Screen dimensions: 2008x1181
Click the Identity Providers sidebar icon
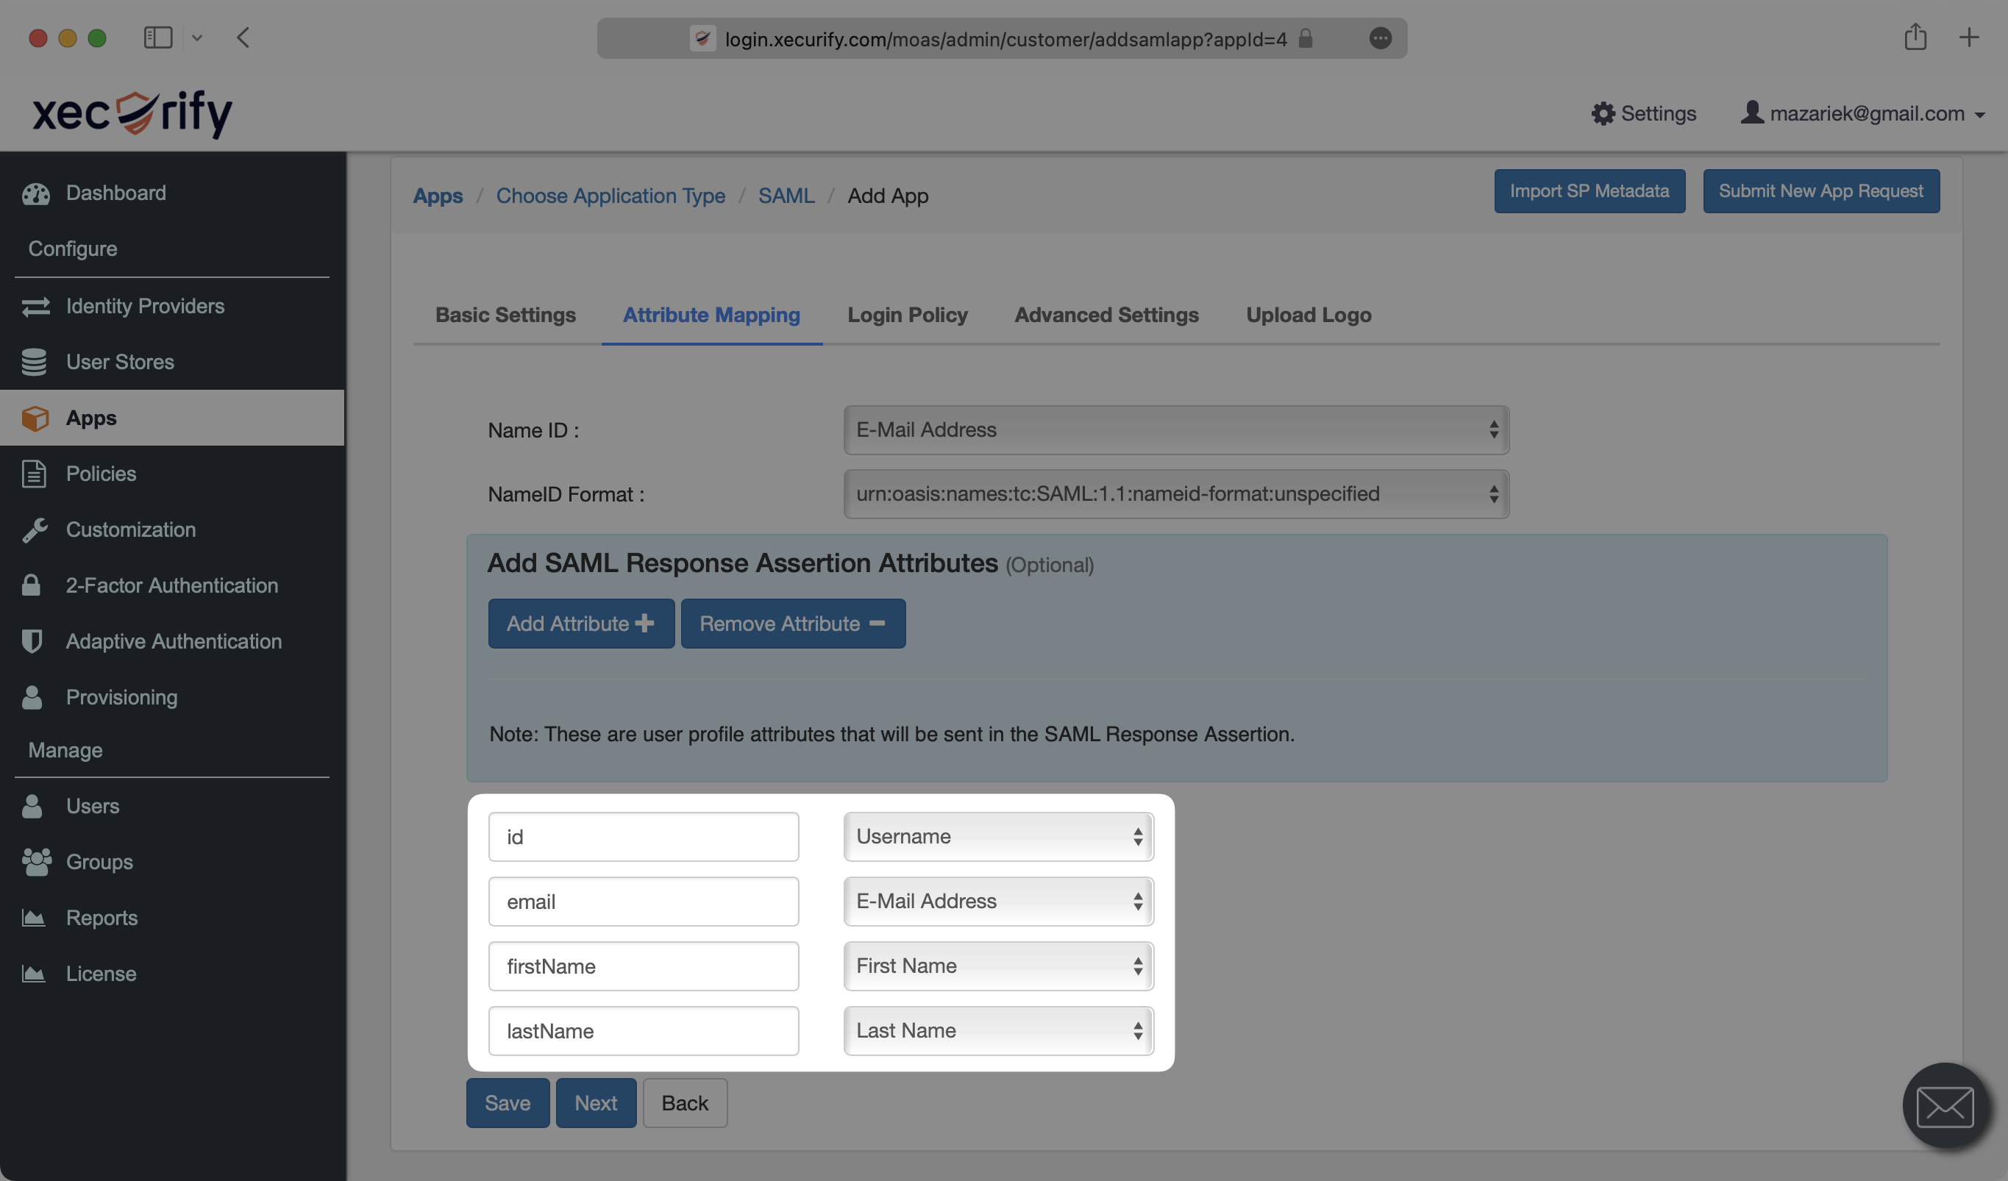point(35,305)
